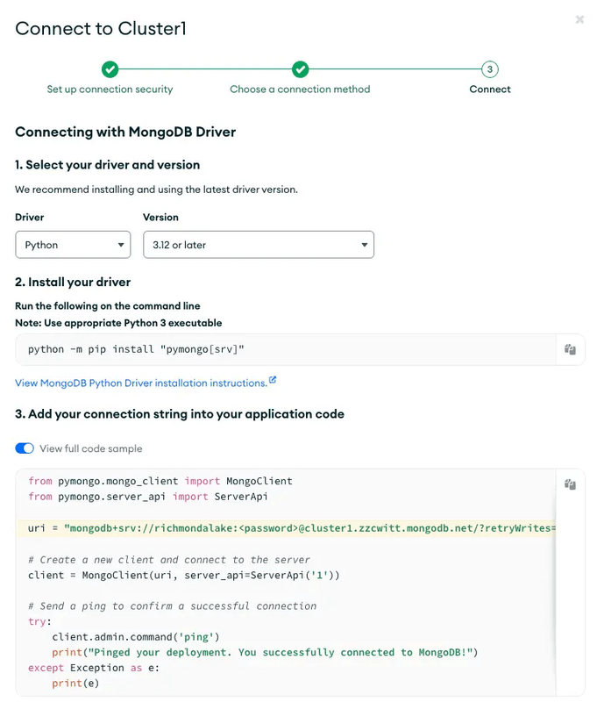Copy the full Python code sample

point(570,484)
